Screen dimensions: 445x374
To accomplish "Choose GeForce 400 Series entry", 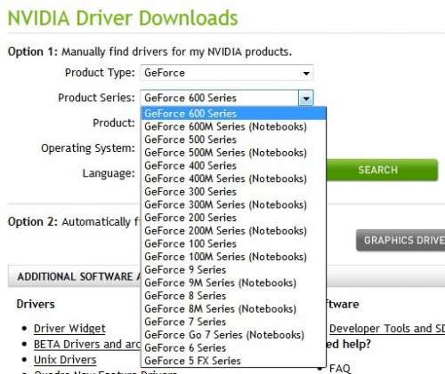I will pos(233,166).
